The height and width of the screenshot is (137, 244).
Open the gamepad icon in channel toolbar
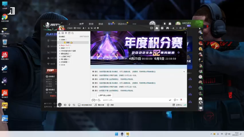click(167, 28)
